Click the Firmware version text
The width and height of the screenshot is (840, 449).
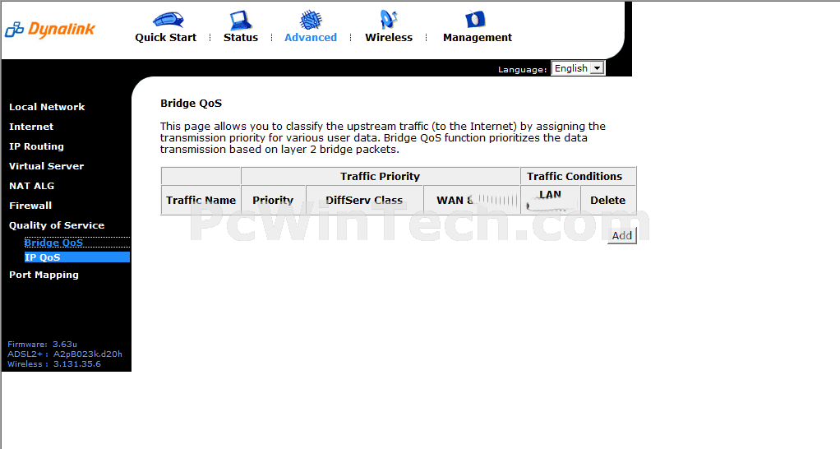pyautogui.click(x=42, y=345)
